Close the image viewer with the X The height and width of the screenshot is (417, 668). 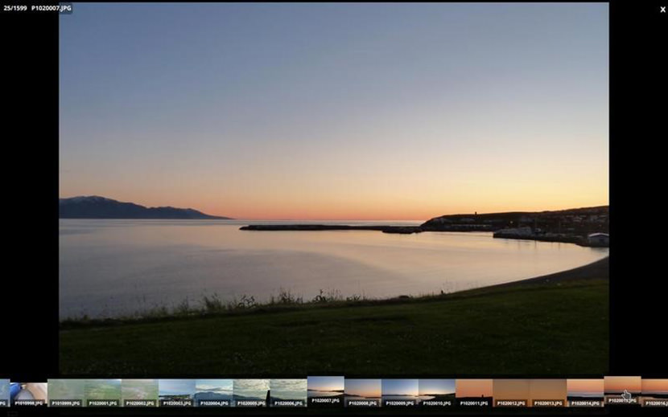[x=662, y=10]
